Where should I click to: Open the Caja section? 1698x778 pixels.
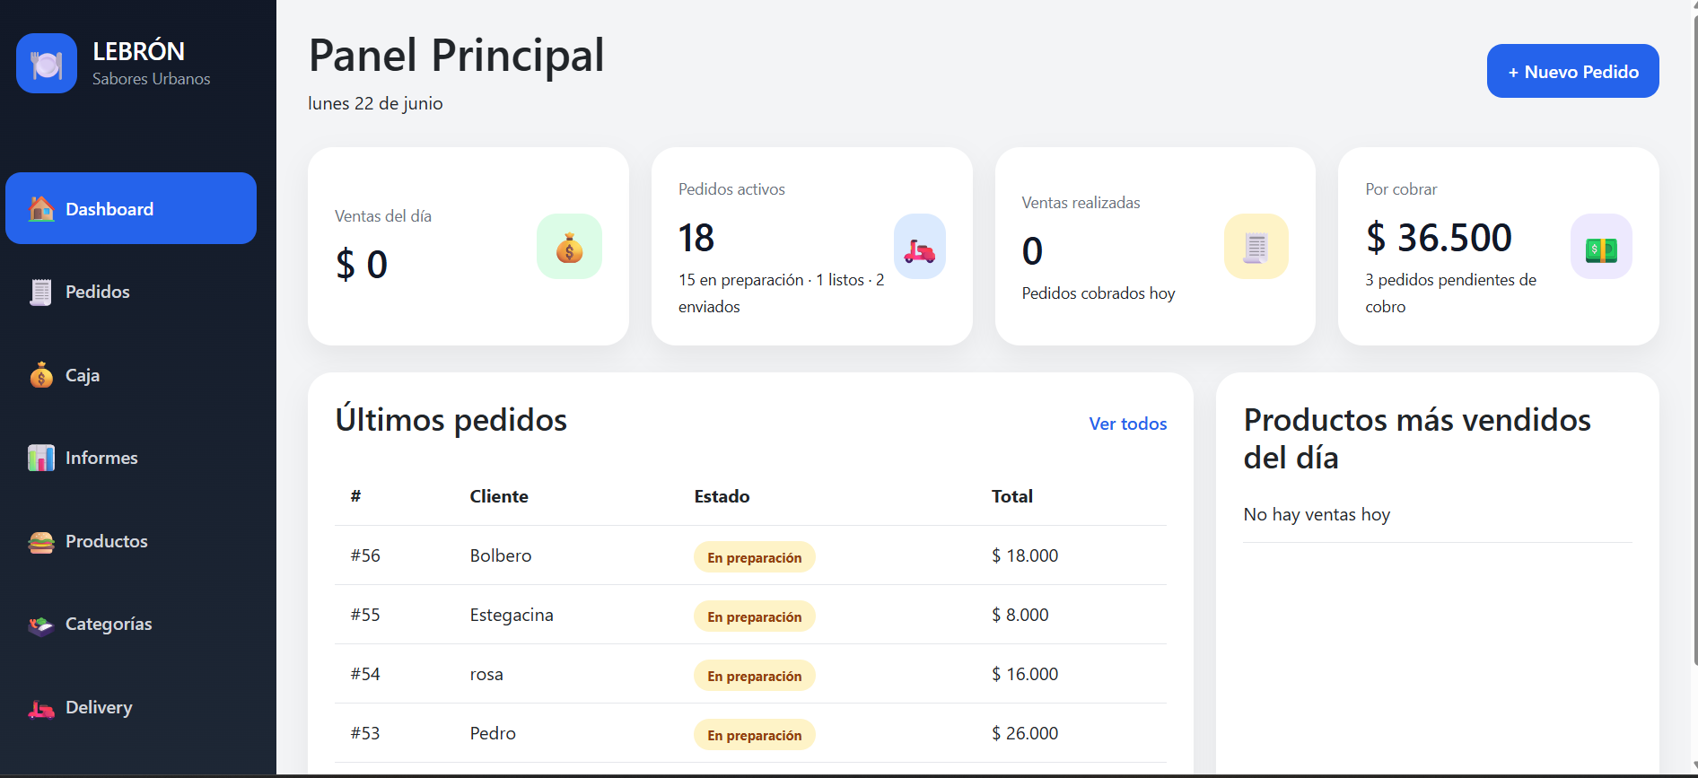[x=131, y=375]
